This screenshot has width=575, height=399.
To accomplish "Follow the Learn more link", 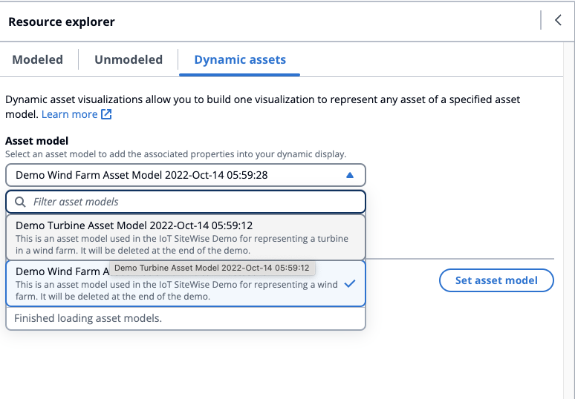I will click(x=69, y=114).
